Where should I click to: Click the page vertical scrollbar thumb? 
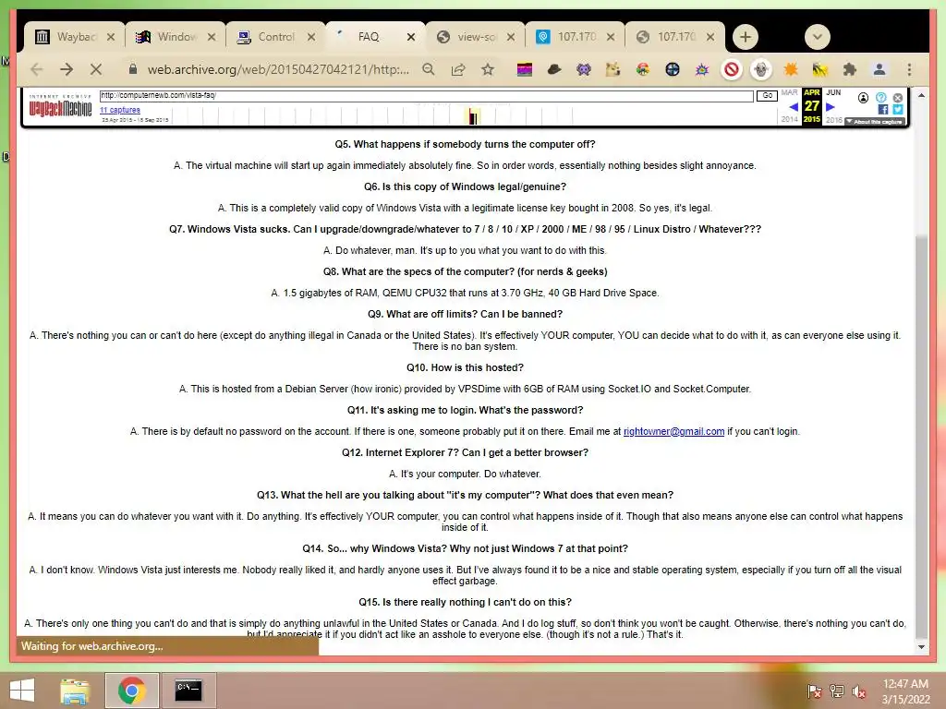click(x=921, y=437)
